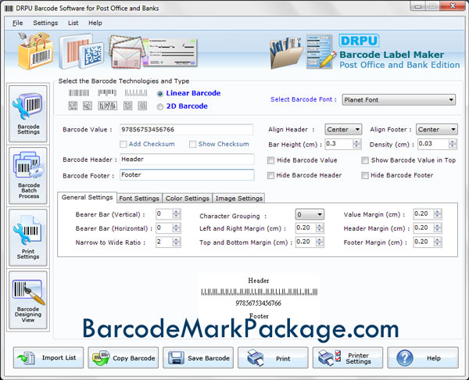
Task: Click the Import List button
Action: coord(48,357)
